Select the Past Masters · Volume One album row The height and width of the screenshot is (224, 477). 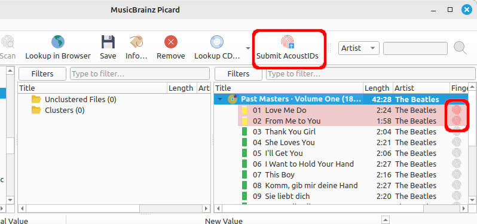tap(341, 99)
